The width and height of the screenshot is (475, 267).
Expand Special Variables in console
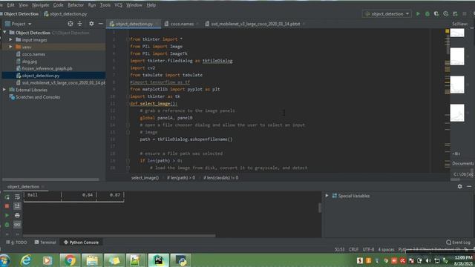click(327, 196)
